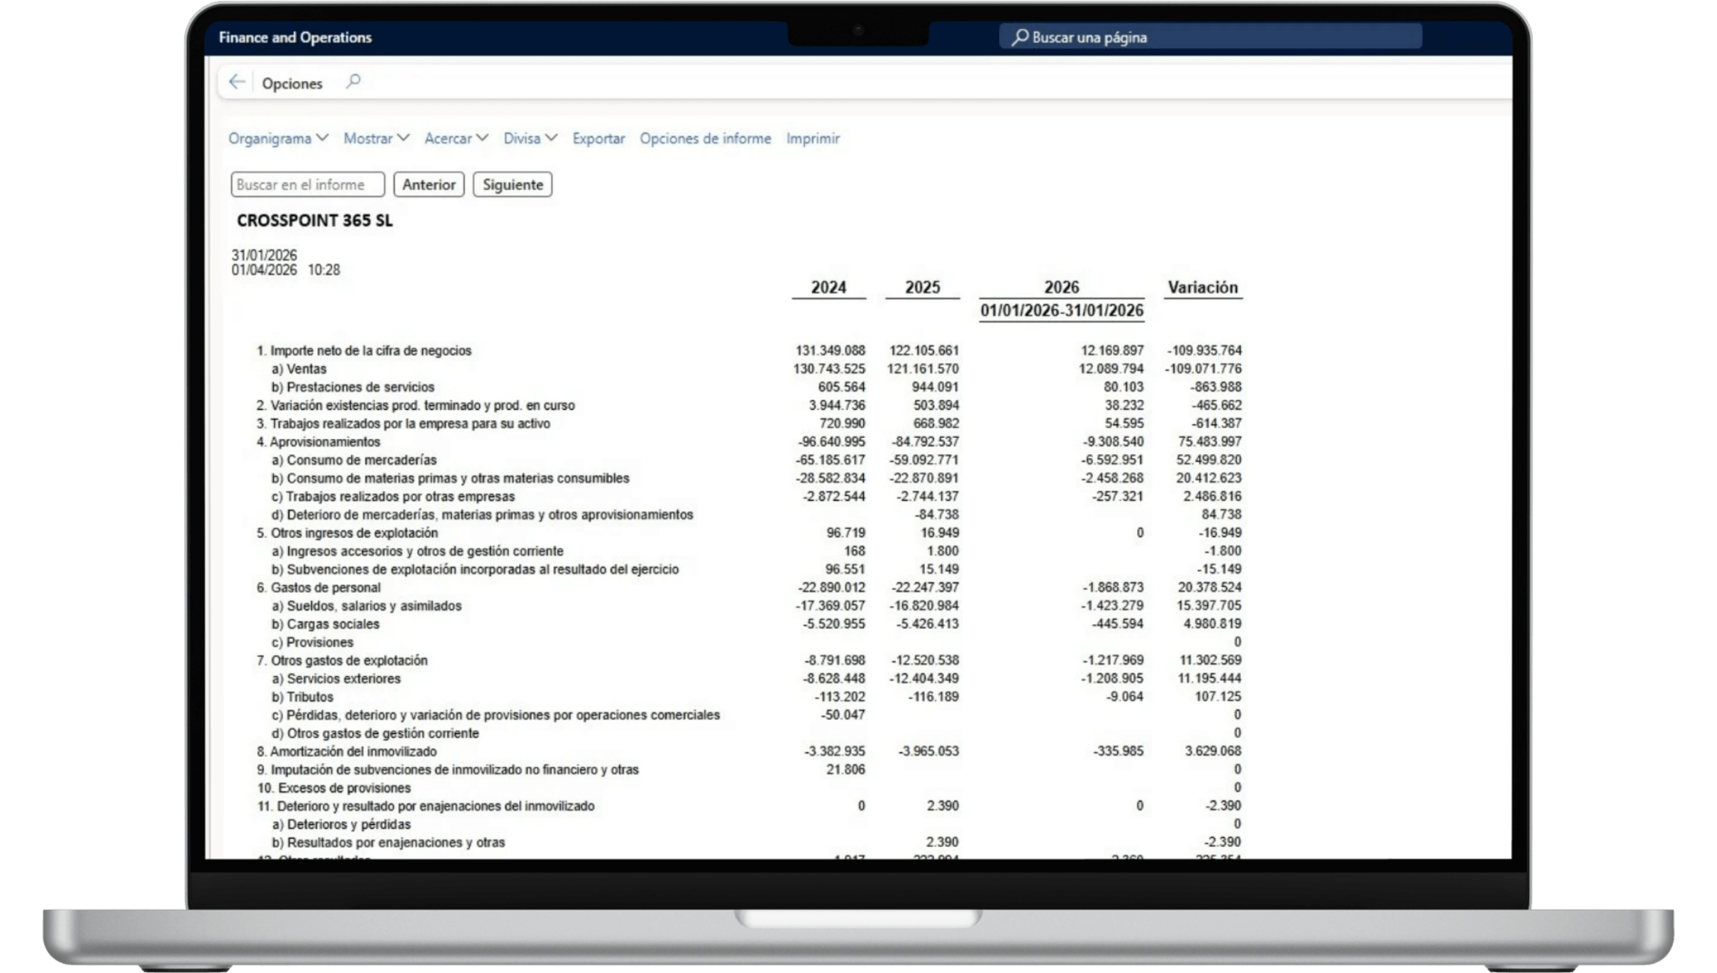Click b) Consumo de materias primas row
The width and height of the screenshot is (1717, 973).
(450, 478)
